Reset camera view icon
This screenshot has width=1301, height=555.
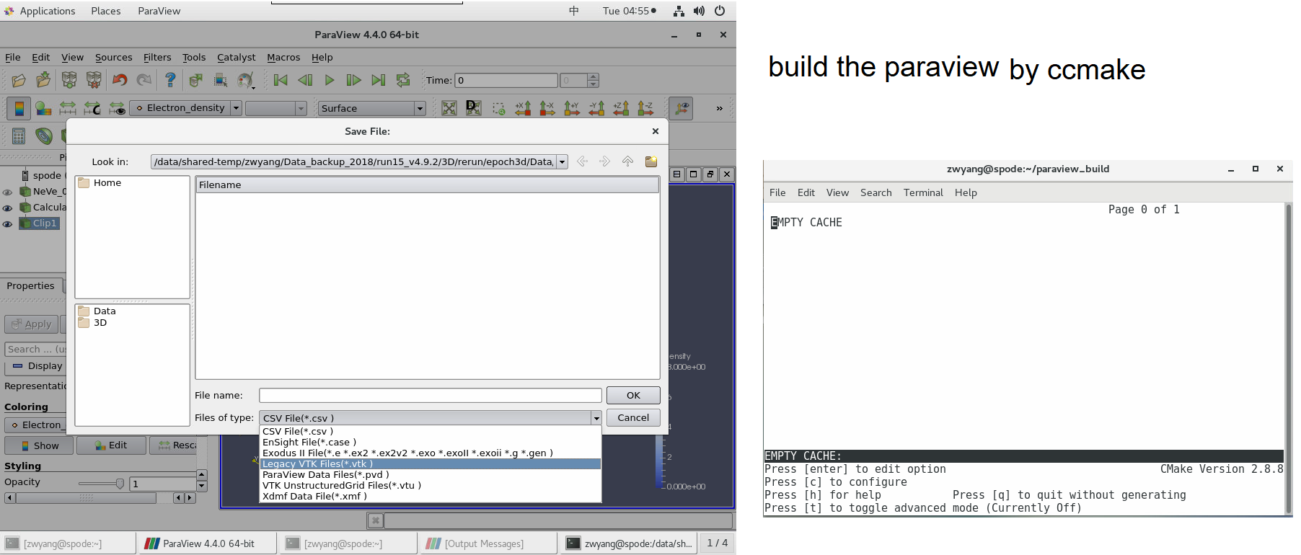[x=449, y=108]
